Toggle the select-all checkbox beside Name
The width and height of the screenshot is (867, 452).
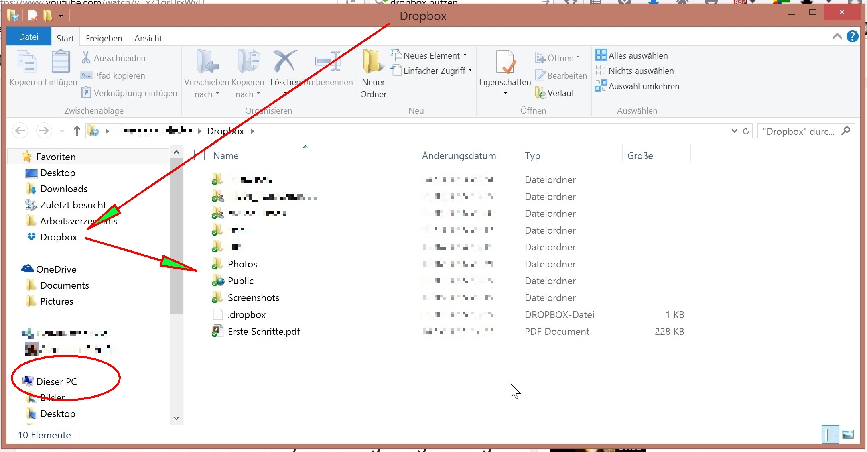199,155
